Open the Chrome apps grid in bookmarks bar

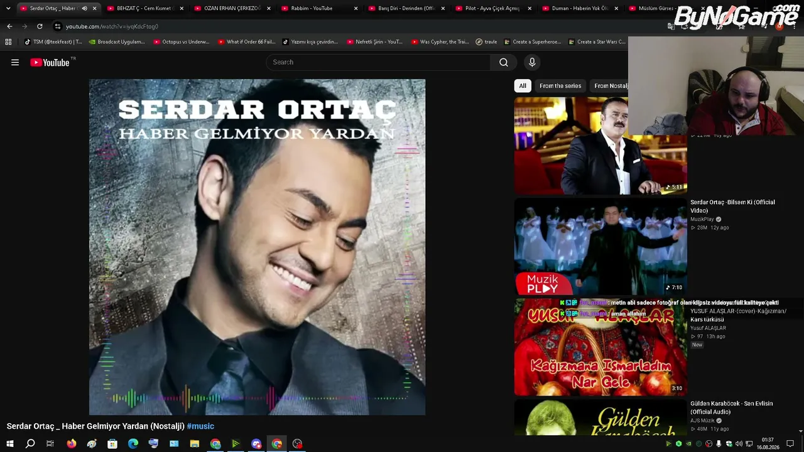(x=8, y=42)
